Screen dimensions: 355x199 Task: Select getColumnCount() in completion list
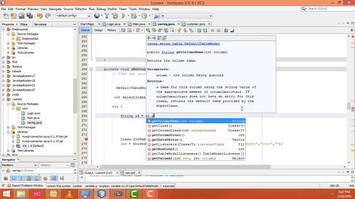[196, 135]
